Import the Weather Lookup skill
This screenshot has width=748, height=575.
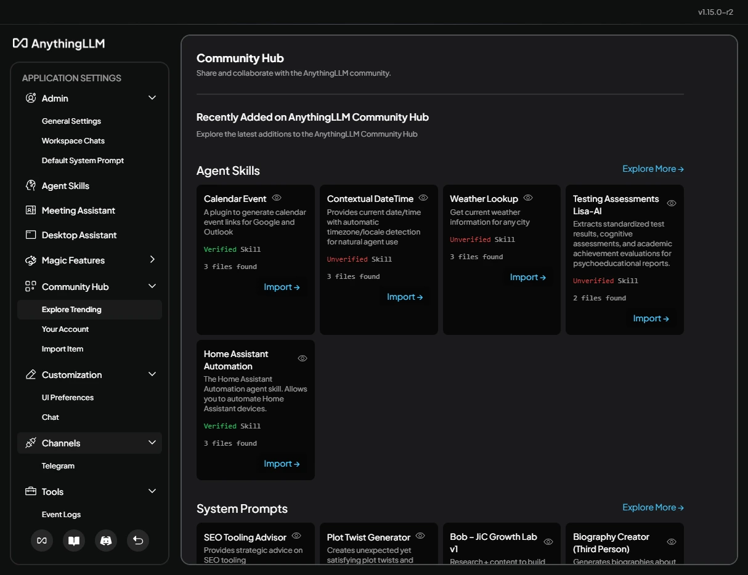(528, 277)
